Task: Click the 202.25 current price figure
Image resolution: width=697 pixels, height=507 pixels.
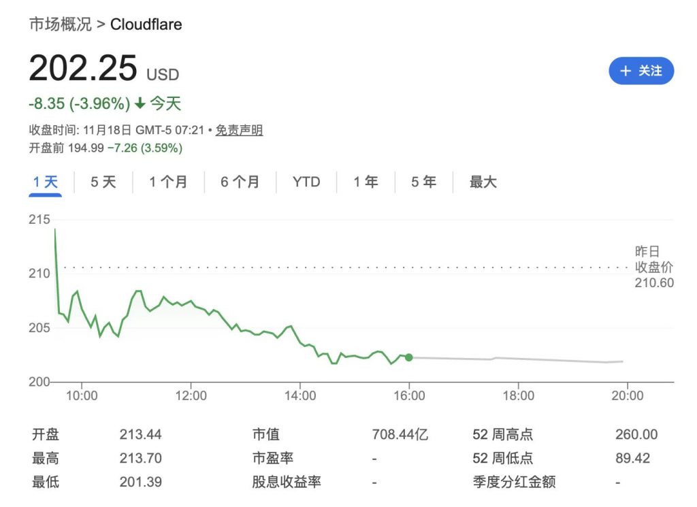Action: click(x=83, y=68)
